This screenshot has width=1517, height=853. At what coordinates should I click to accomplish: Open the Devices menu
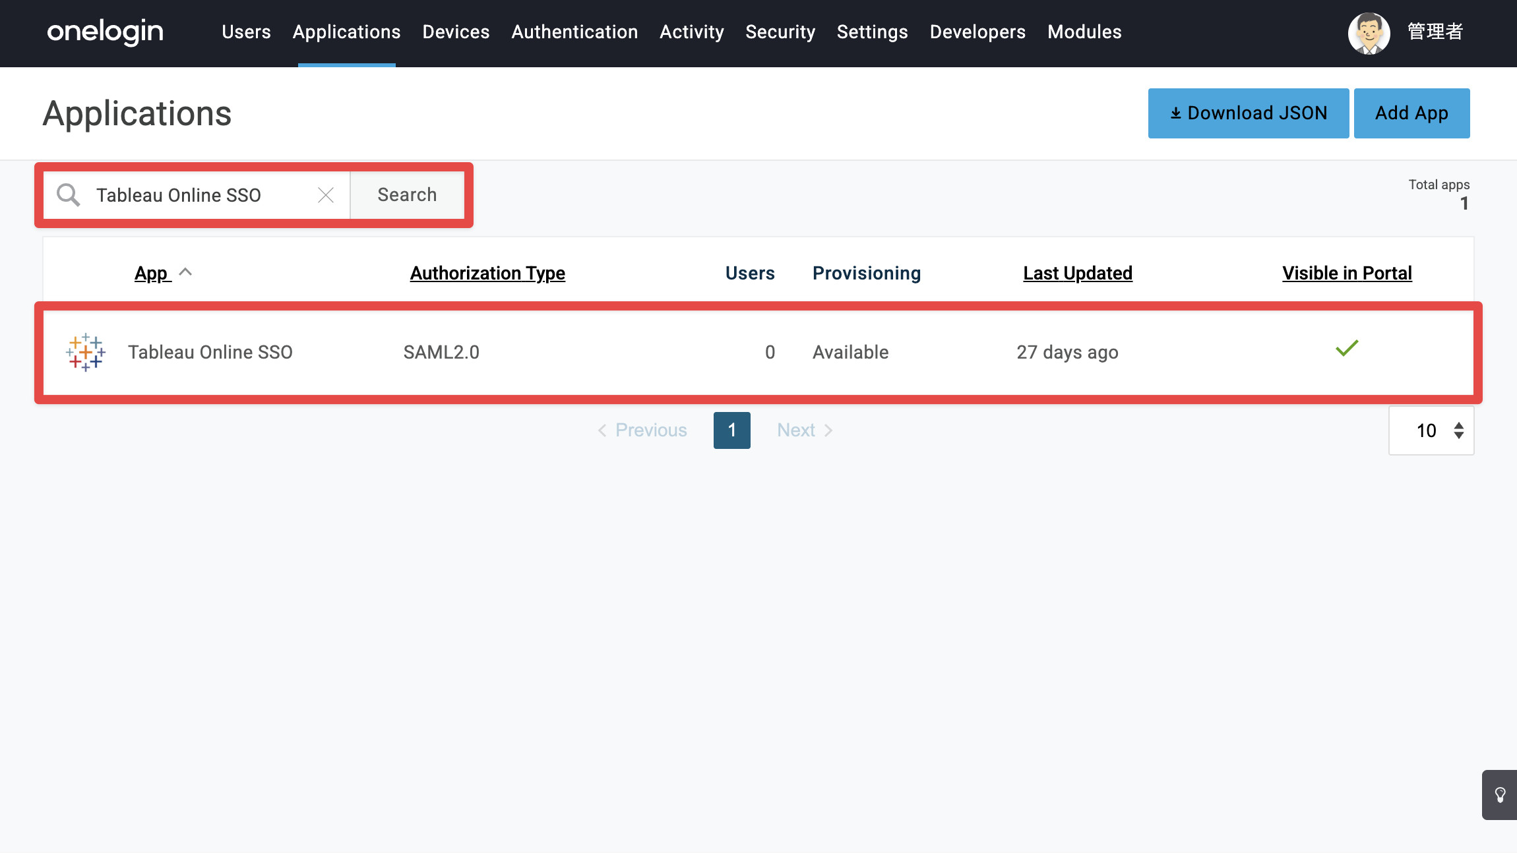click(456, 32)
